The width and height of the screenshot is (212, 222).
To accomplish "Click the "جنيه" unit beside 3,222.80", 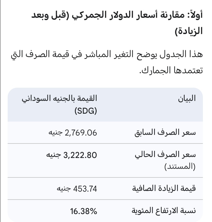I will pos(54,154).
